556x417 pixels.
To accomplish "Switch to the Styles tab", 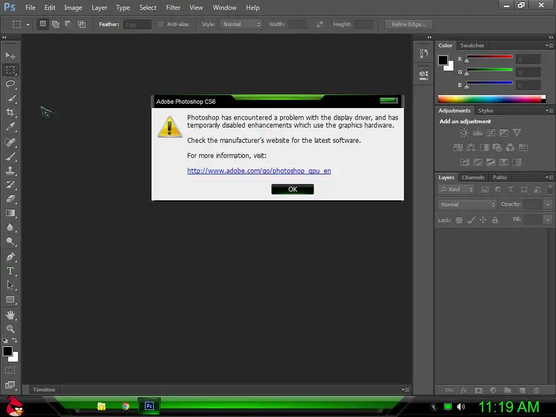I will click(x=485, y=111).
